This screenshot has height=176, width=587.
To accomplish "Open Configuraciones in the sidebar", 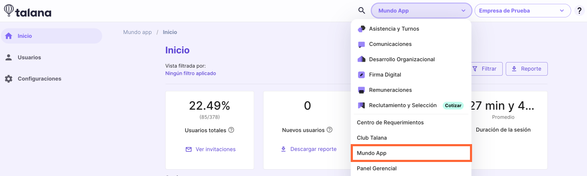I will point(51,79).
